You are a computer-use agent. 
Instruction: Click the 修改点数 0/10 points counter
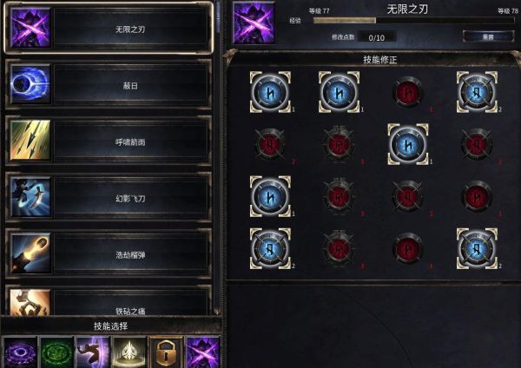pyautogui.click(x=377, y=37)
